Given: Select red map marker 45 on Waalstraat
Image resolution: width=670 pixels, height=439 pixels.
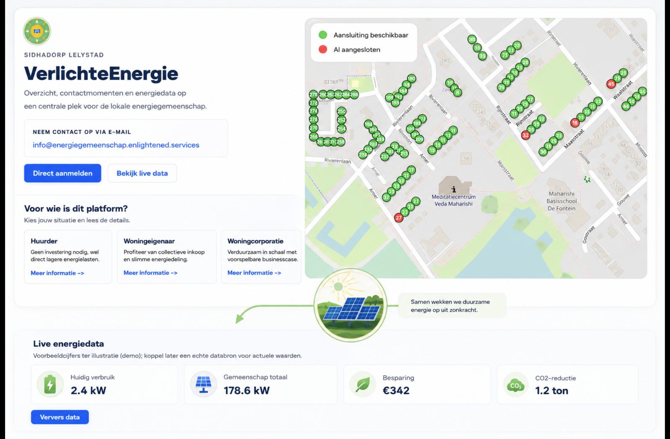Looking at the screenshot, I should coord(611,84).
